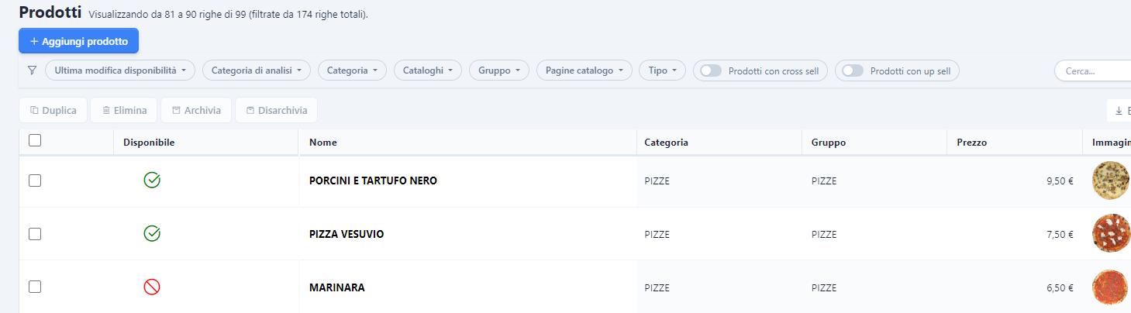This screenshot has width=1131, height=313.
Task: Click the filter funnel icon
Action: (32, 71)
